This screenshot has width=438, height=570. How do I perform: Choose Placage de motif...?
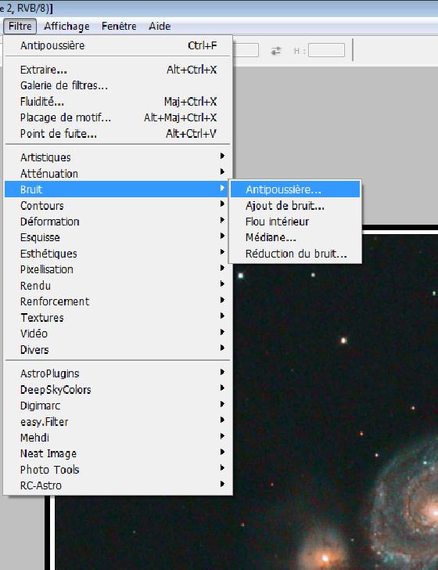click(x=118, y=117)
